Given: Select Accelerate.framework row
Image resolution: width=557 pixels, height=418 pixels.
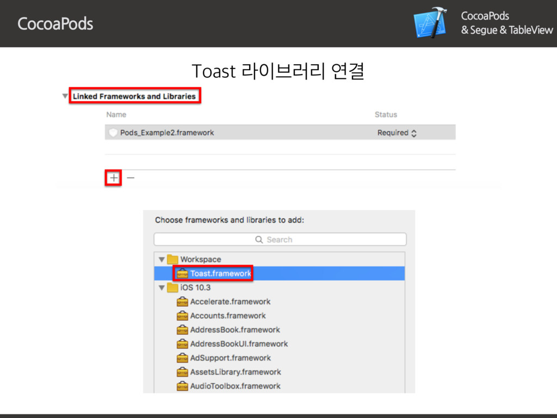Looking at the screenshot, I should [x=280, y=302].
